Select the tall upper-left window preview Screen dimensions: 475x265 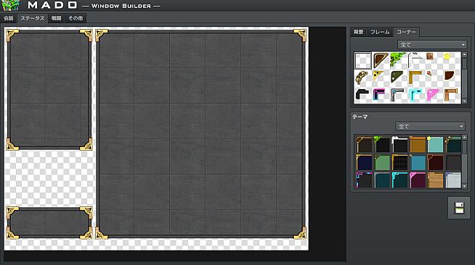pos(49,90)
